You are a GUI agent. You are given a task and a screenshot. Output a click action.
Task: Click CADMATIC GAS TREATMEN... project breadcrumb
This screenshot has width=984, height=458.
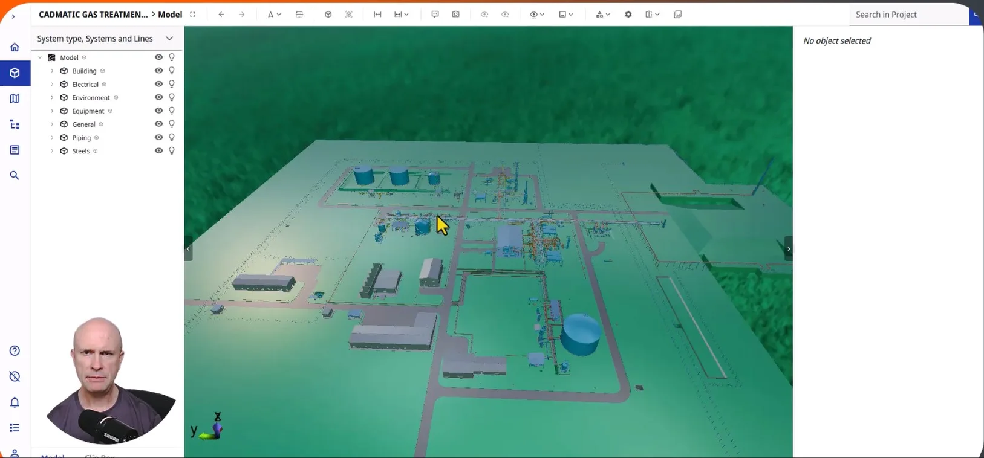(93, 15)
